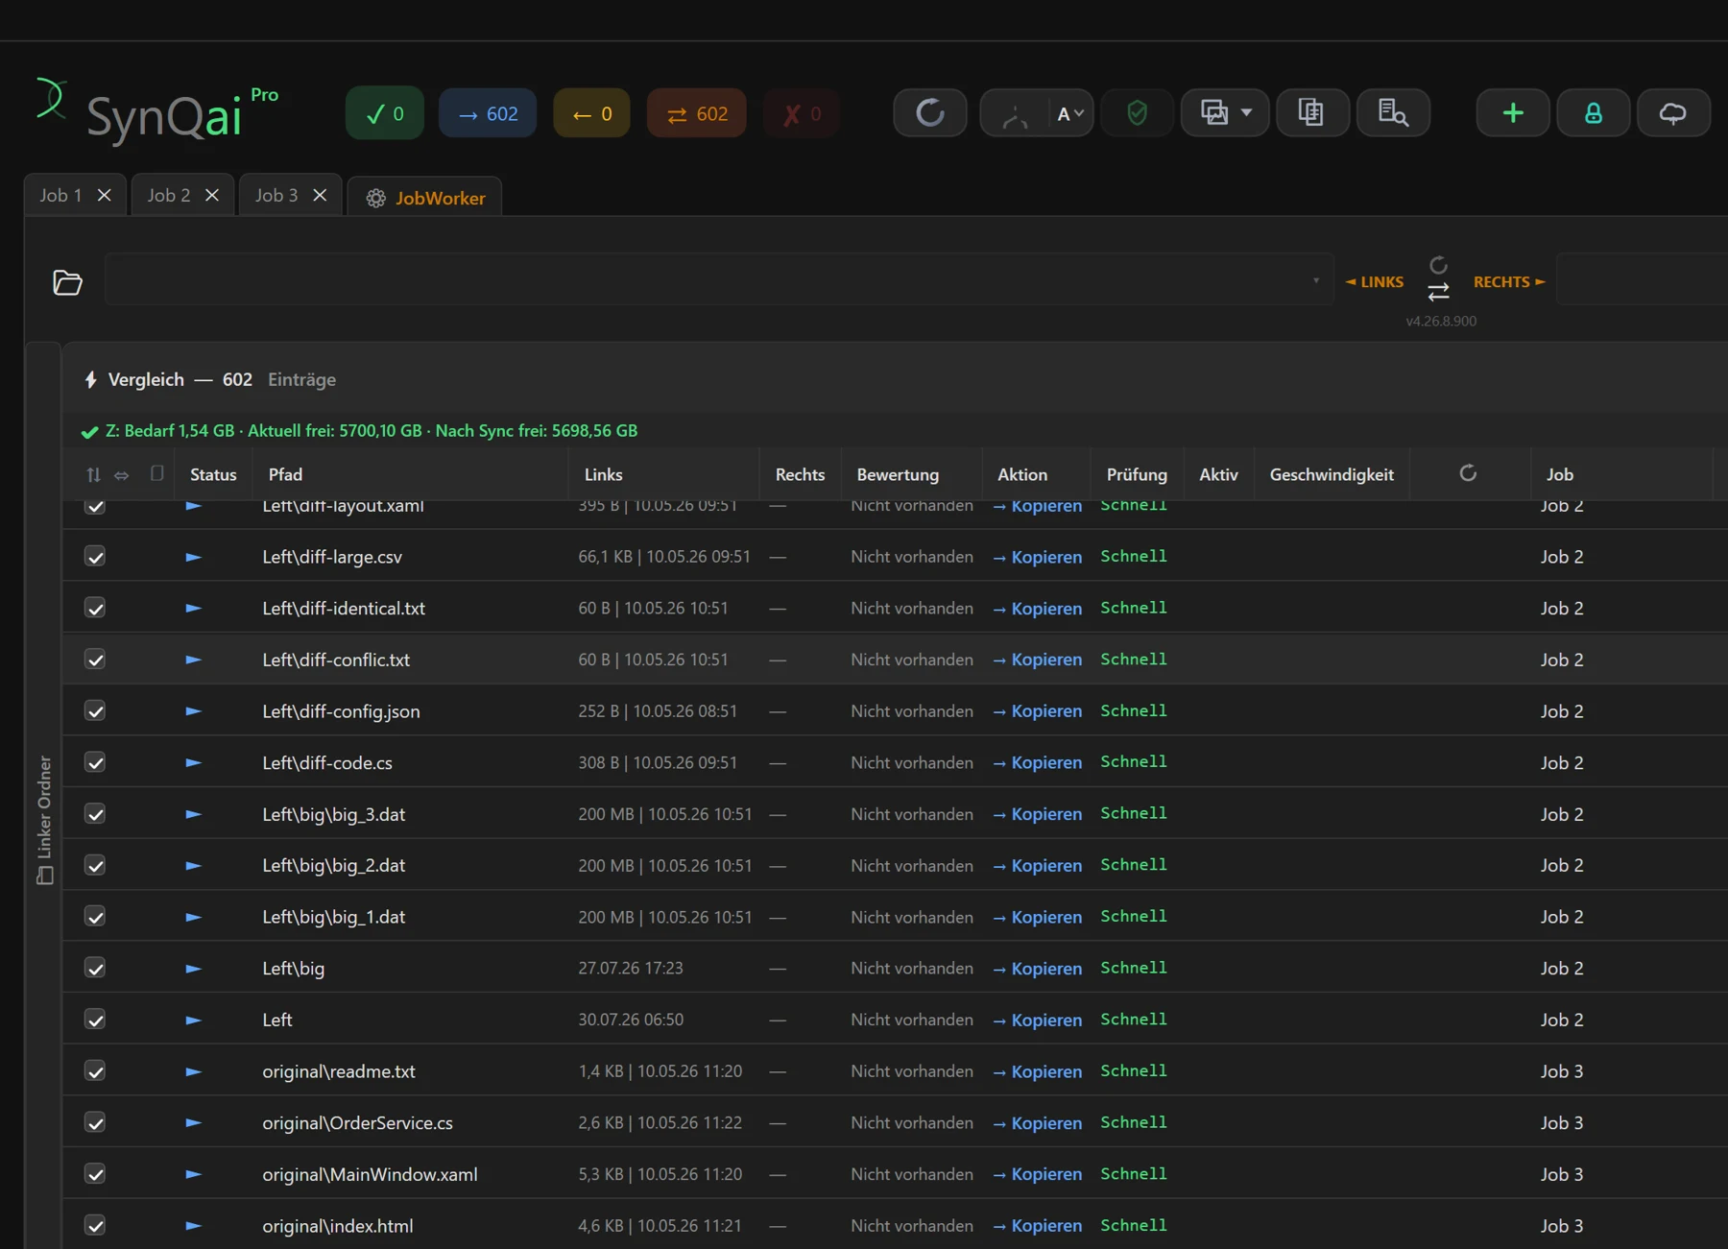Screen dimensions: 1728x1249
Task: Click the merge branches toolbar icon
Action: (x=1015, y=115)
